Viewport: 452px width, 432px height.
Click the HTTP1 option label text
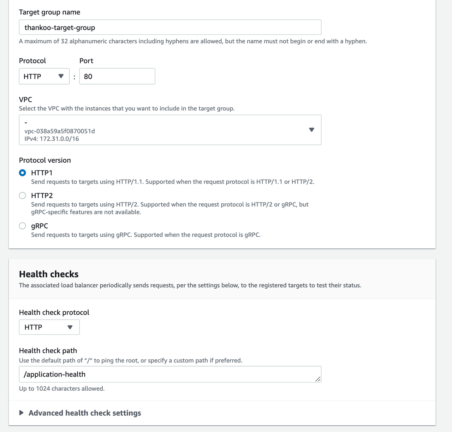click(x=42, y=173)
